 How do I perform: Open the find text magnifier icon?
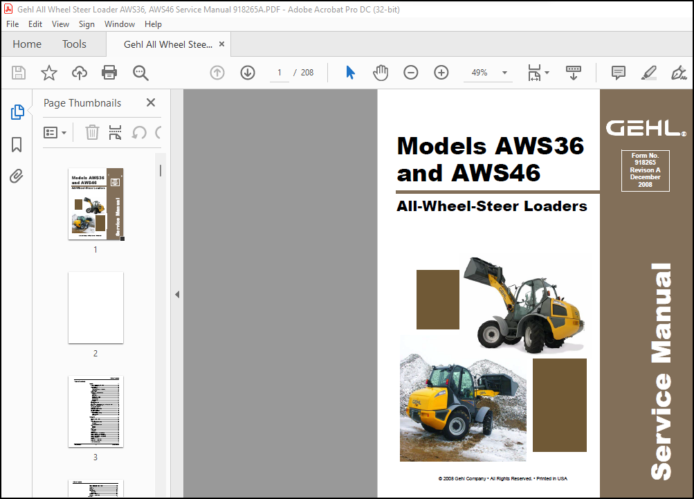140,73
